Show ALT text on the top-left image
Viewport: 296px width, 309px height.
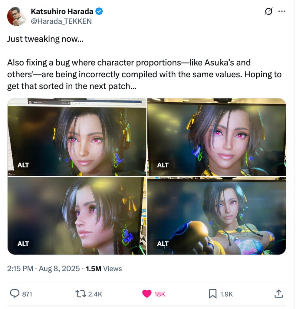(x=23, y=165)
